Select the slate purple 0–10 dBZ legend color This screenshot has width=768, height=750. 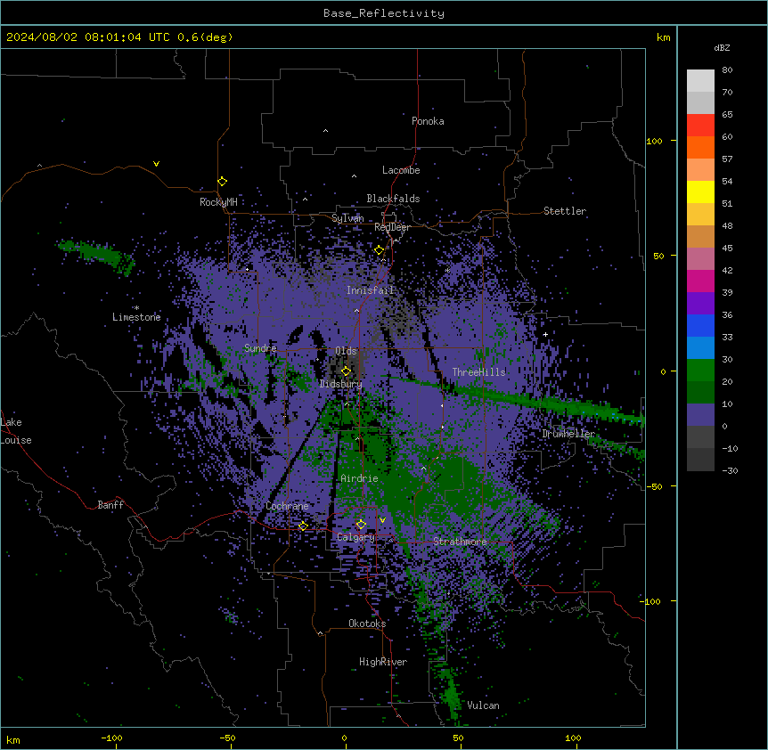point(700,415)
